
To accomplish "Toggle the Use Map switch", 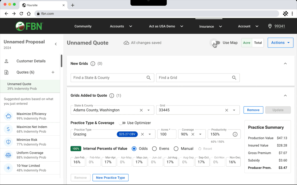I will pos(216,43).
